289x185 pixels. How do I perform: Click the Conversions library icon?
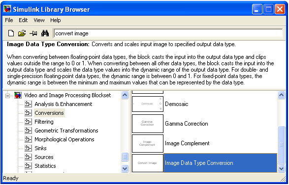click(28, 113)
